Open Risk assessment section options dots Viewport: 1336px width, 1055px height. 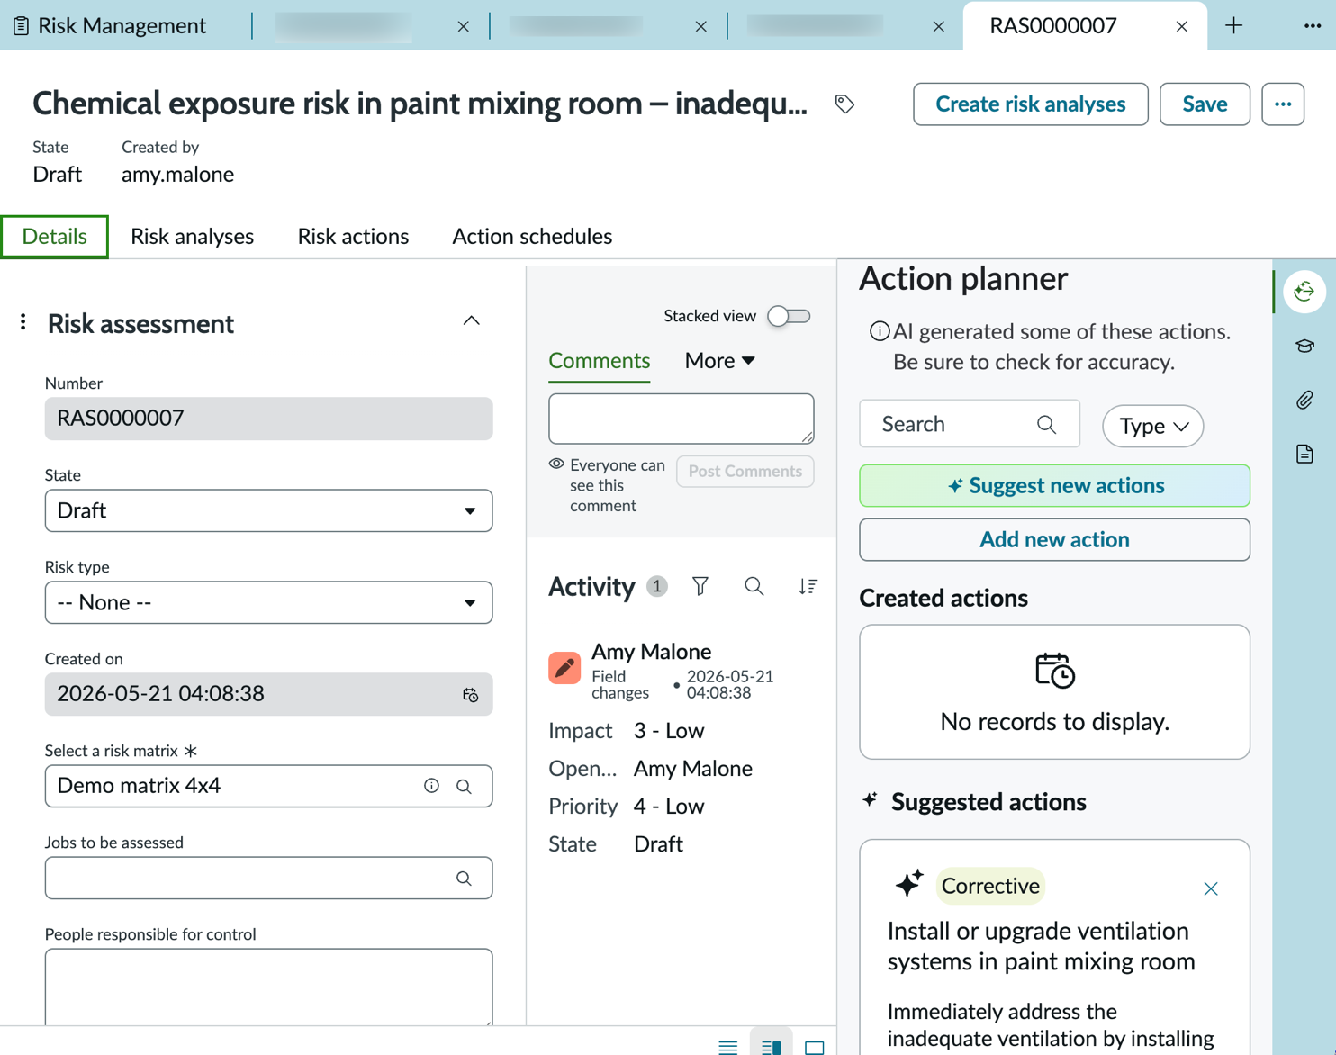pyautogui.click(x=23, y=322)
